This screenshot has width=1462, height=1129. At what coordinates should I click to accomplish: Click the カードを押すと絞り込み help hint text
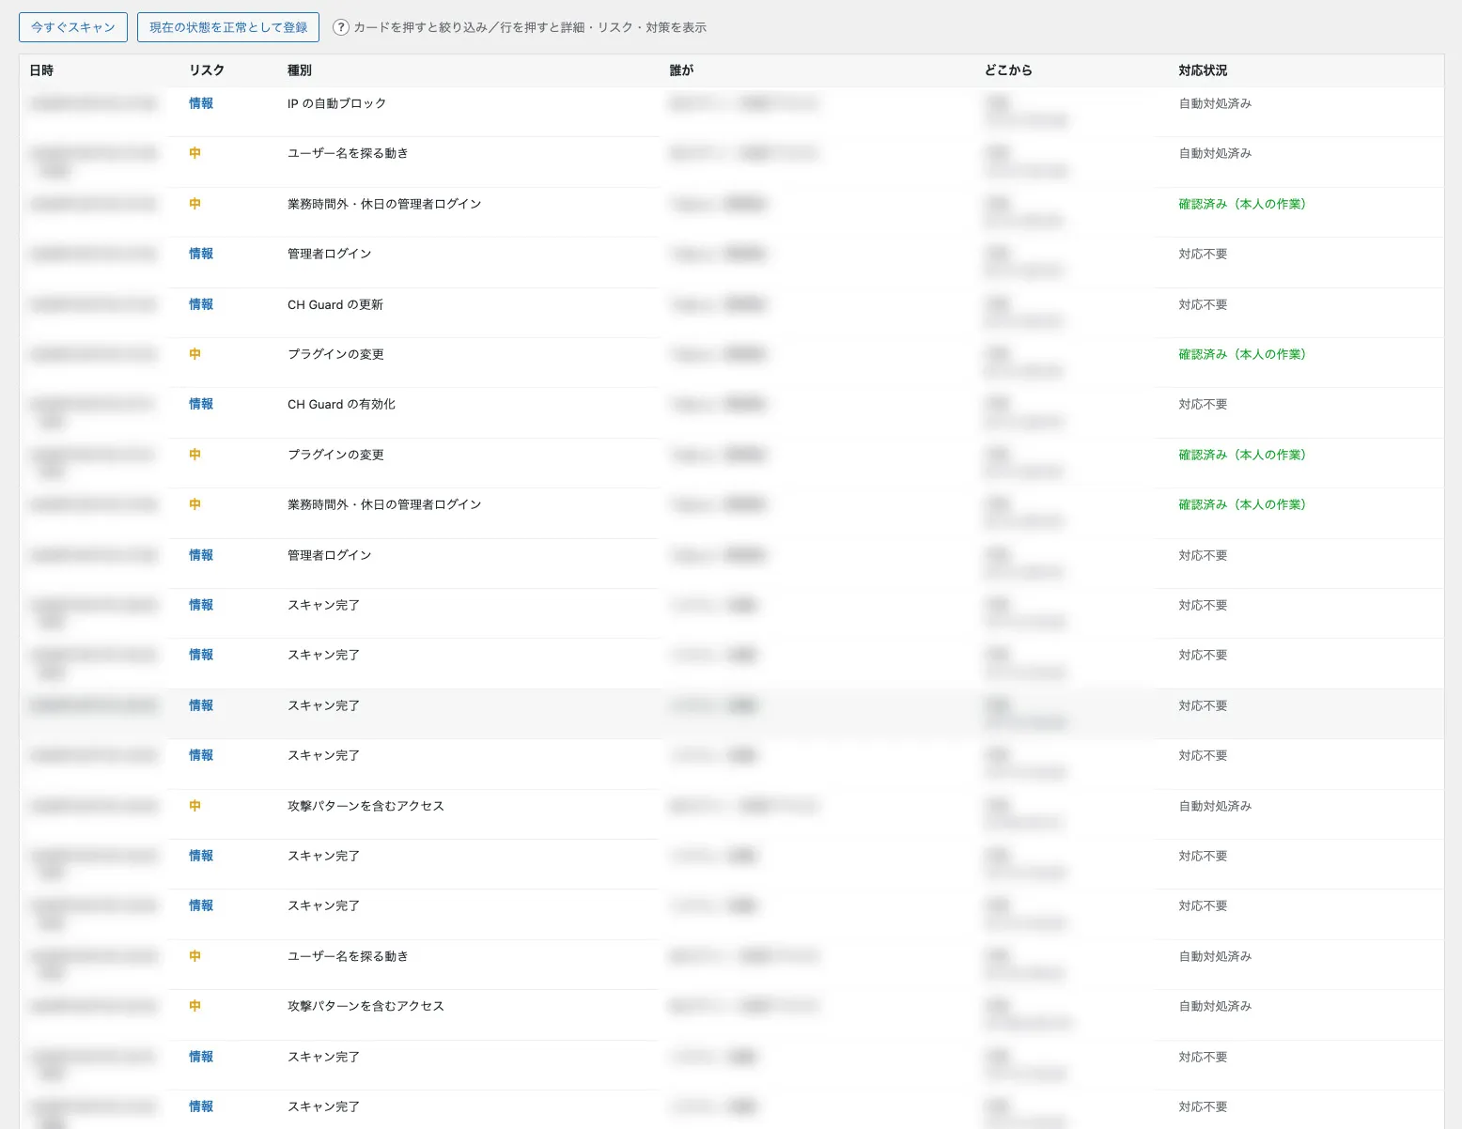(530, 27)
